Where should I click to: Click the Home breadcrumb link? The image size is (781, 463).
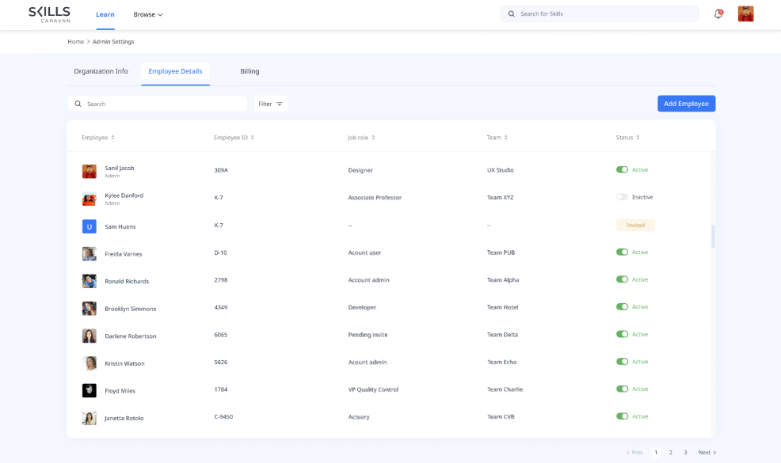[75, 41]
